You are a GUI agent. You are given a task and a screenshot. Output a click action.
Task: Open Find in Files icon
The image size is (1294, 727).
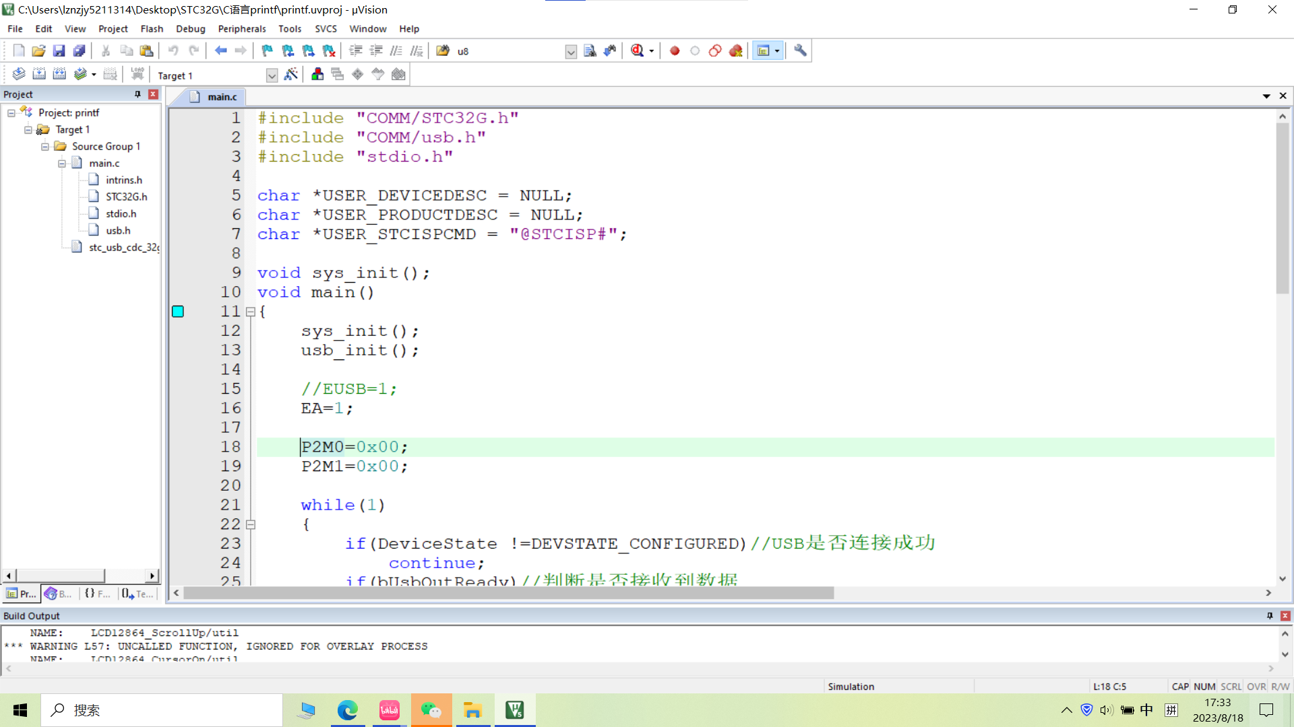(x=443, y=50)
